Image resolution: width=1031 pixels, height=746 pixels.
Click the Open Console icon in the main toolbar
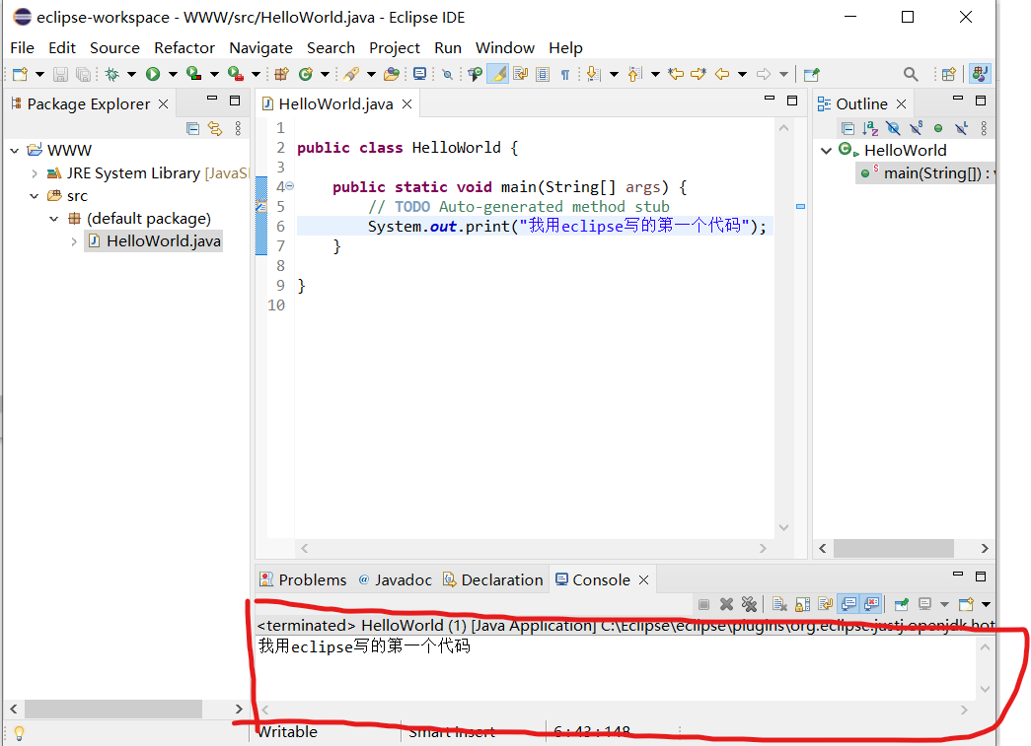[419, 74]
